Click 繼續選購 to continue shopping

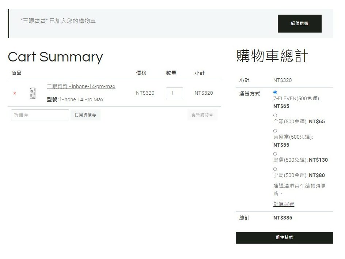tap(299, 23)
